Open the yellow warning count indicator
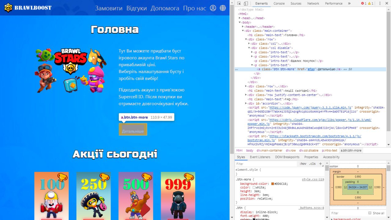The image size is (391, 220). click(371, 3)
